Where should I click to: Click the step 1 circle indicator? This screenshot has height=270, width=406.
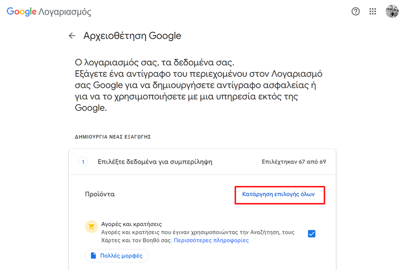(x=83, y=162)
